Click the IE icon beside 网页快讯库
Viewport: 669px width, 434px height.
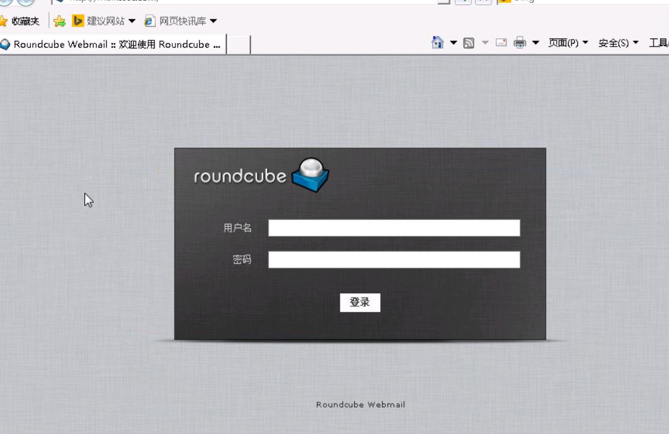(150, 21)
